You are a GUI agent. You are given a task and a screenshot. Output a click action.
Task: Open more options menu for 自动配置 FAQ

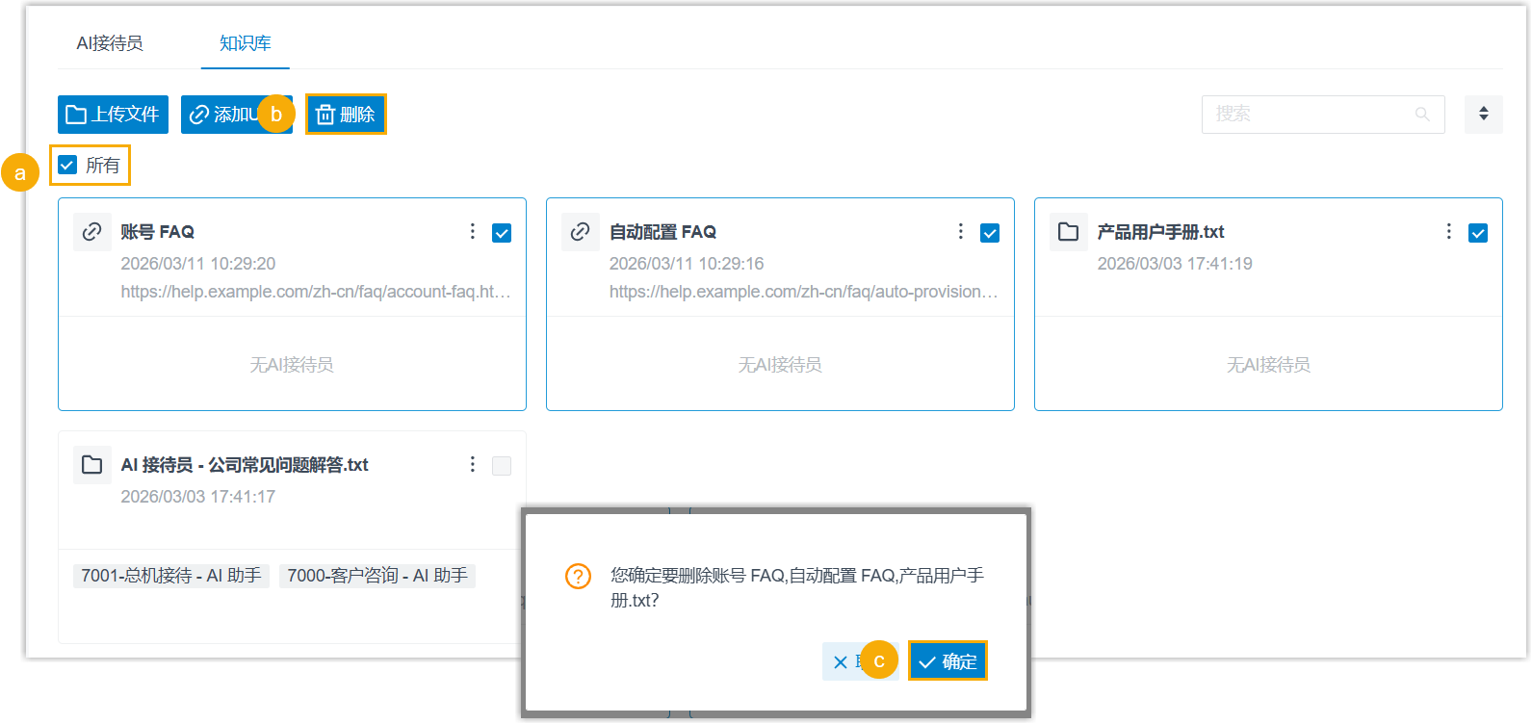960,232
